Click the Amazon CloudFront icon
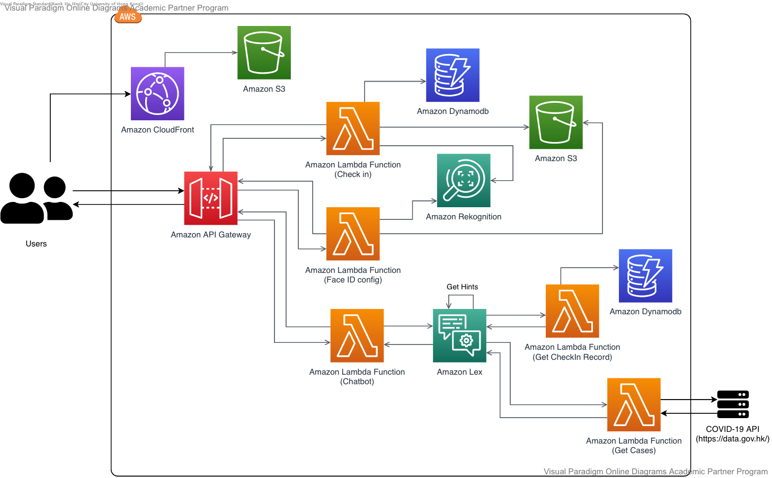This screenshot has width=772, height=478. tap(157, 94)
